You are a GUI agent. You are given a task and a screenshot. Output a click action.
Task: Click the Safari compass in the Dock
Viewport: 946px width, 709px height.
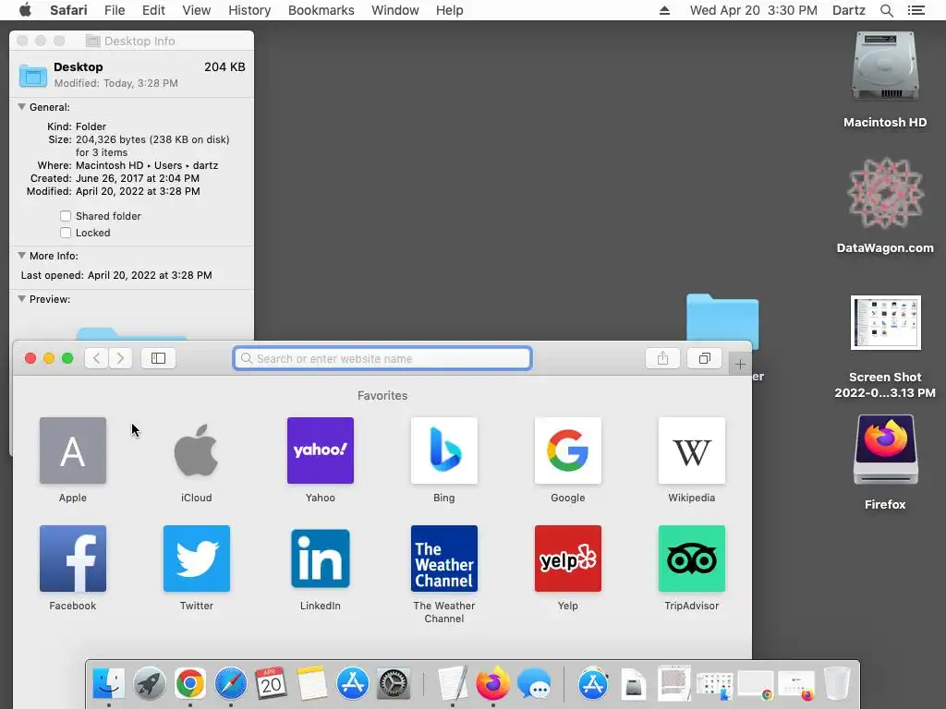coord(230,684)
